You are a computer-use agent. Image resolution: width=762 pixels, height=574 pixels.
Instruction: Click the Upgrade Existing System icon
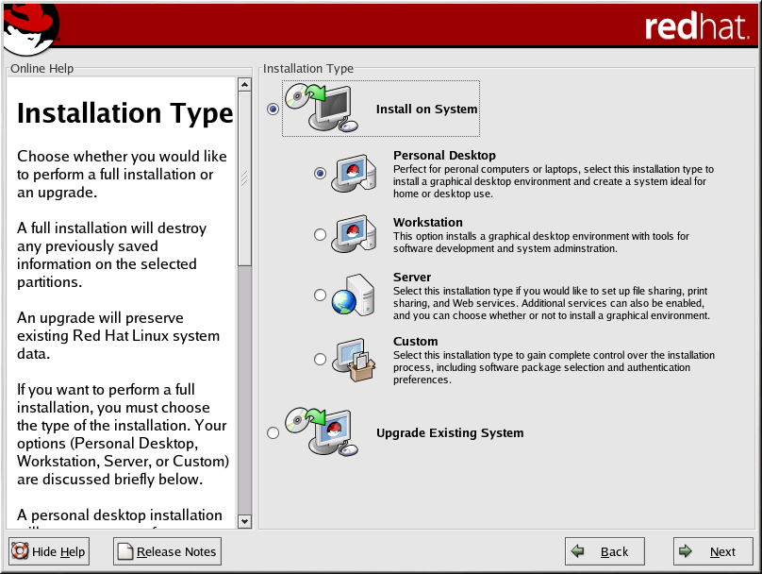click(x=321, y=432)
